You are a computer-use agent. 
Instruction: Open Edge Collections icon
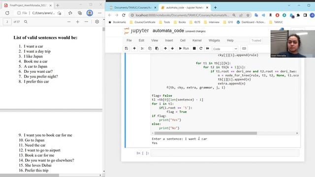coord(80,13)
